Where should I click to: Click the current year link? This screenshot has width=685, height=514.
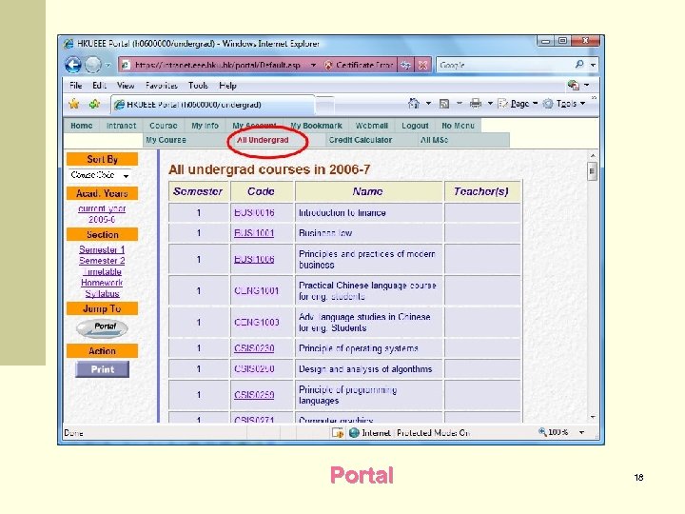tap(102, 208)
